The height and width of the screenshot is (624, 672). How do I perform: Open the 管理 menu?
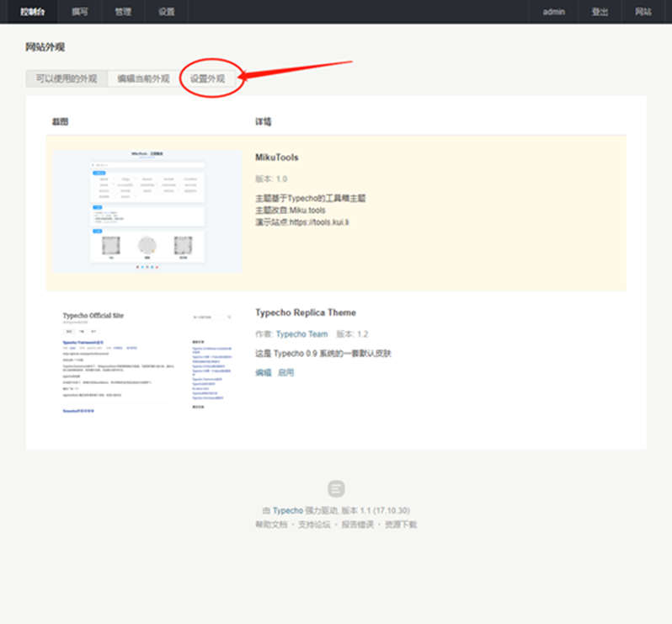[123, 12]
